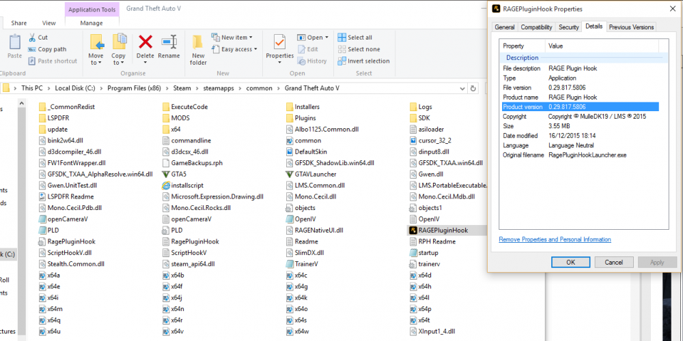The width and height of the screenshot is (683, 341).
Task: Open the View ribbon tab
Action: coord(48,23)
